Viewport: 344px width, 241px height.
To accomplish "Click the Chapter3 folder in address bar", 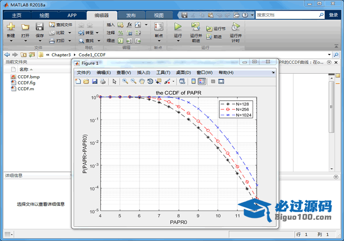I will [61, 54].
